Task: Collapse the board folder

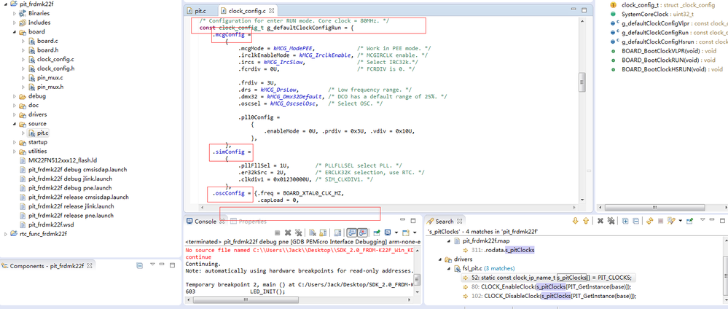Action: pyautogui.click(x=15, y=31)
